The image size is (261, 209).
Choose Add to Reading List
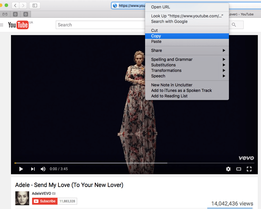tap(187, 96)
